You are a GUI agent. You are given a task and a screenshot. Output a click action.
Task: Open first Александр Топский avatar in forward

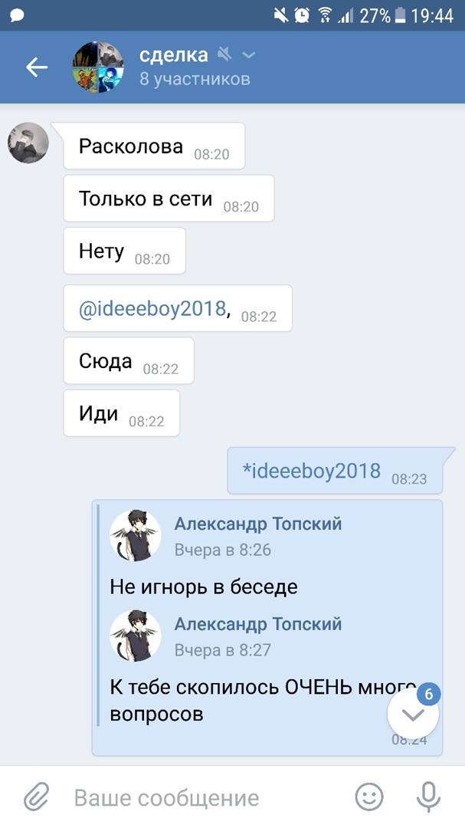click(x=135, y=535)
